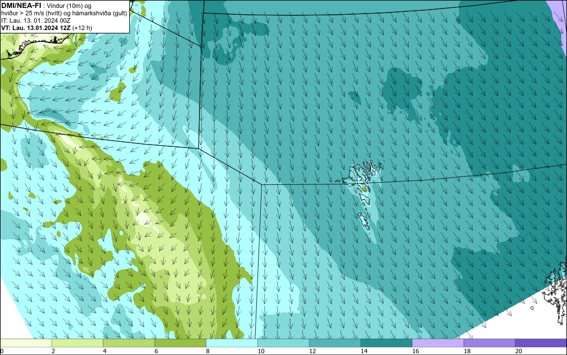Click the legend scale number 12
The height and width of the screenshot is (355, 567).
(312, 351)
